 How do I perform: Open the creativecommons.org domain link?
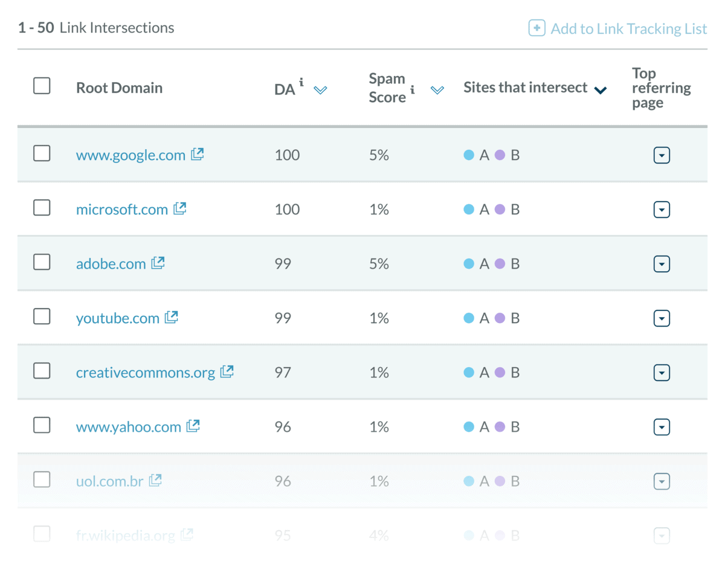click(x=146, y=373)
